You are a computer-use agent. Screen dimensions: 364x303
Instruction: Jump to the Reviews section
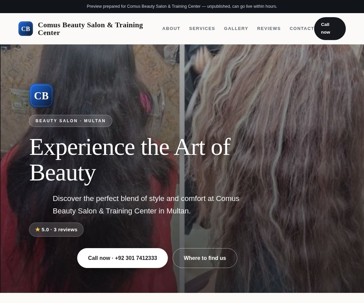coord(269,29)
